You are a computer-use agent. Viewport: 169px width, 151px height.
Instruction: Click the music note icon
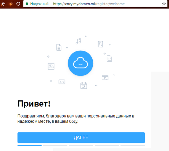point(78,41)
